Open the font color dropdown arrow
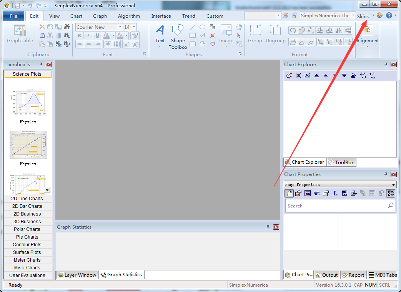 click(113, 35)
